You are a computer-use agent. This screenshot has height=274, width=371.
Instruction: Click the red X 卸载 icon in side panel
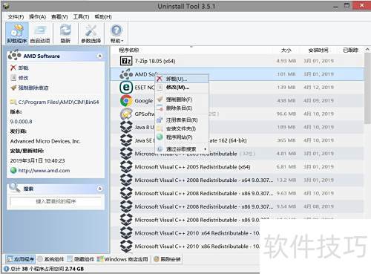13,68
